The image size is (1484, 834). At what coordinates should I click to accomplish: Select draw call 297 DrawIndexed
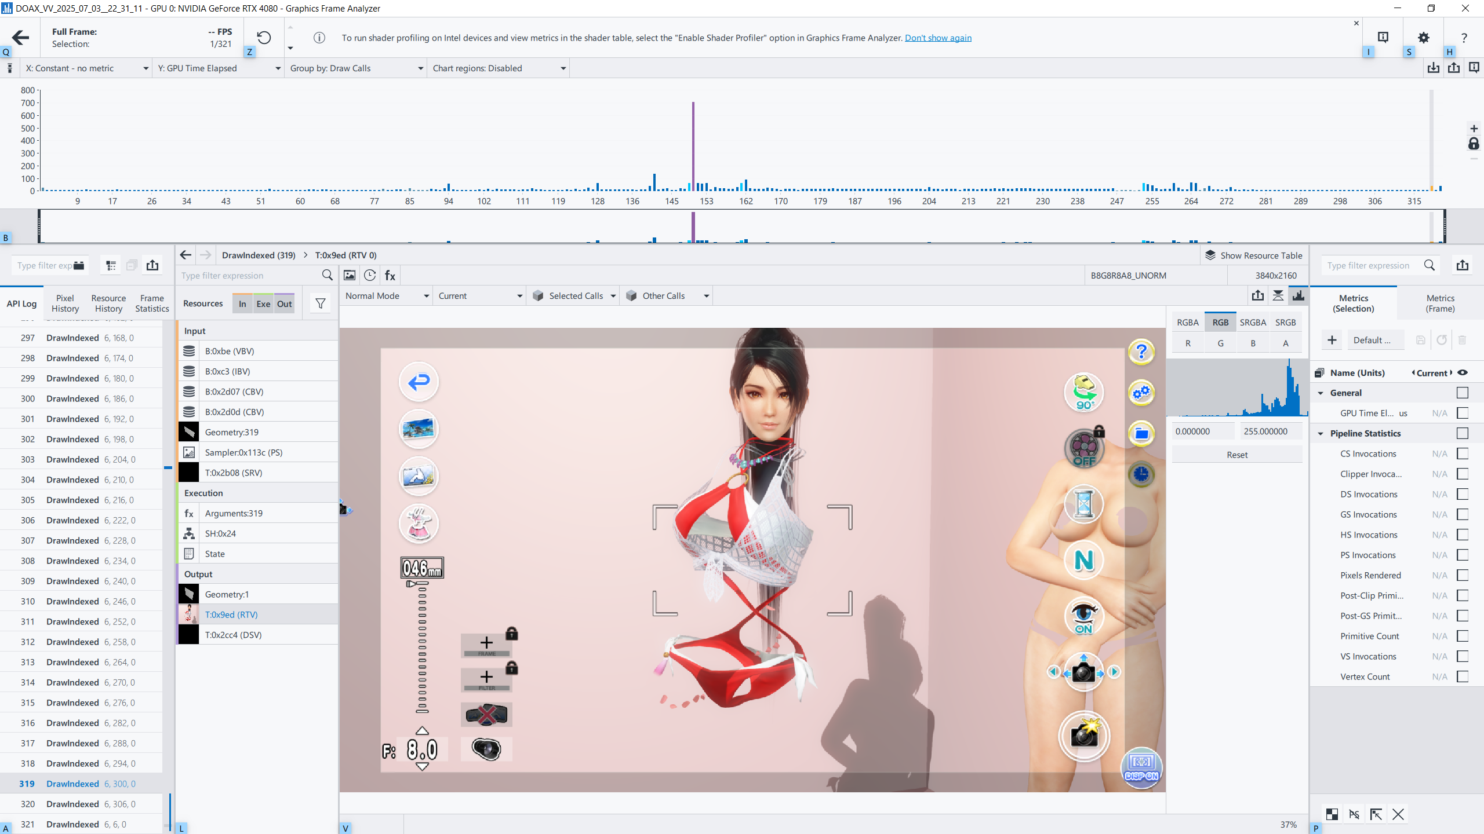pos(81,338)
